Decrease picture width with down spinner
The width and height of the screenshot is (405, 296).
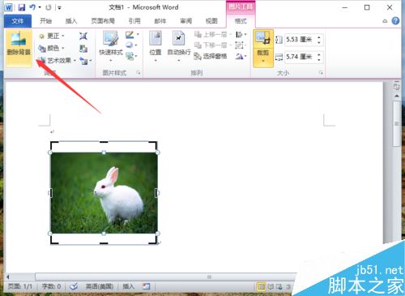[x=319, y=59]
